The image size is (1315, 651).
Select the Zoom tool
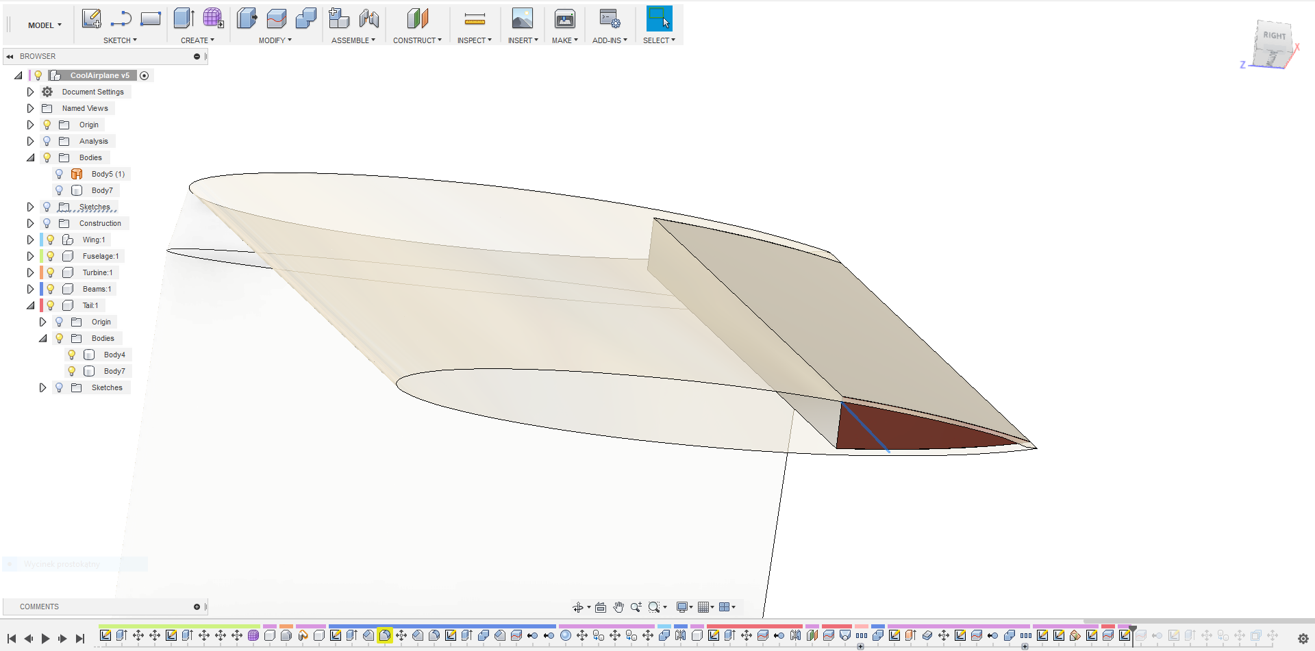(636, 607)
